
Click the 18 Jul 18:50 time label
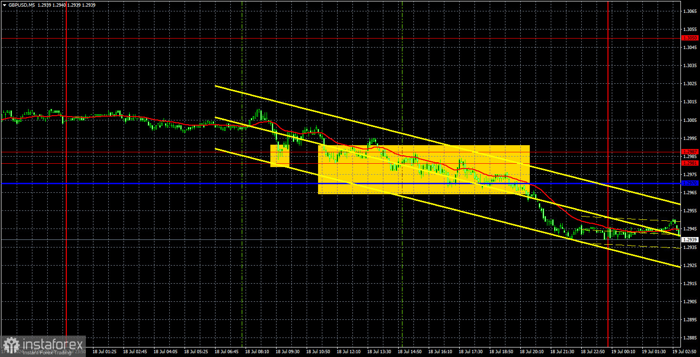click(501, 352)
